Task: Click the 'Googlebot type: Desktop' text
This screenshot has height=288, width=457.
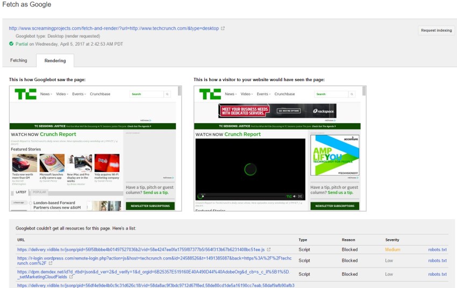Action: (x=58, y=36)
